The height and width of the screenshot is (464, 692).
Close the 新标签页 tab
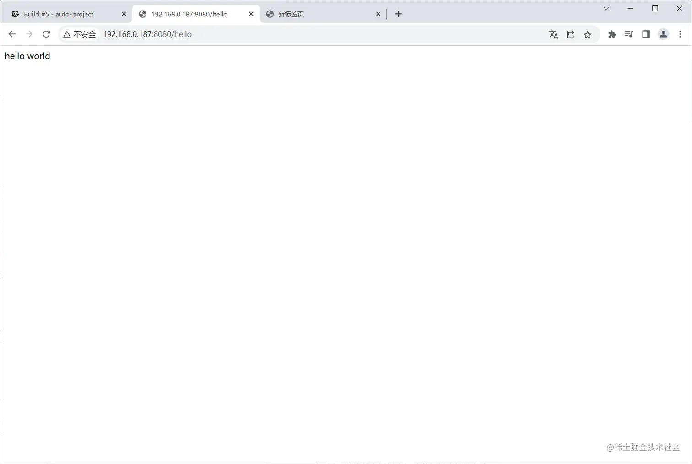click(x=378, y=14)
